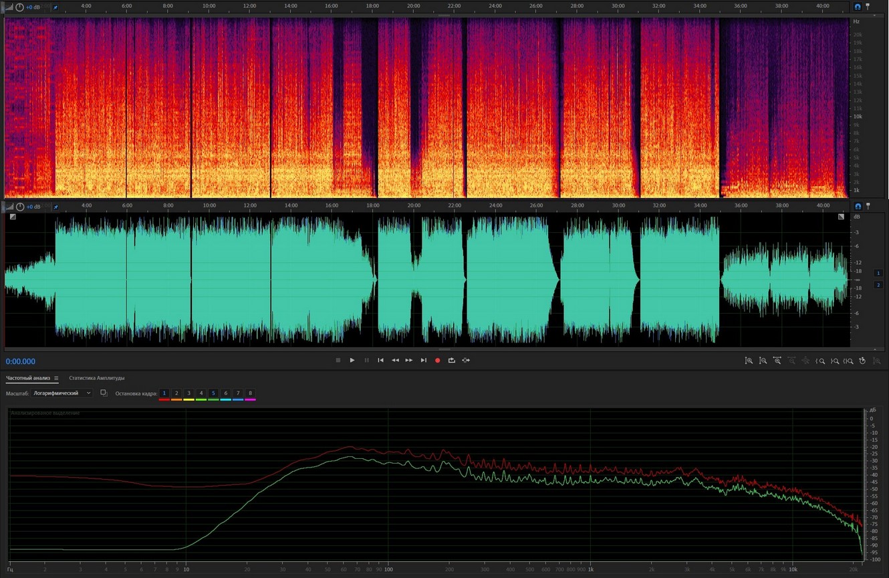The width and height of the screenshot is (889, 578).
Task: Click the 20:00 mark on the waveform timeline
Action: point(414,206)
